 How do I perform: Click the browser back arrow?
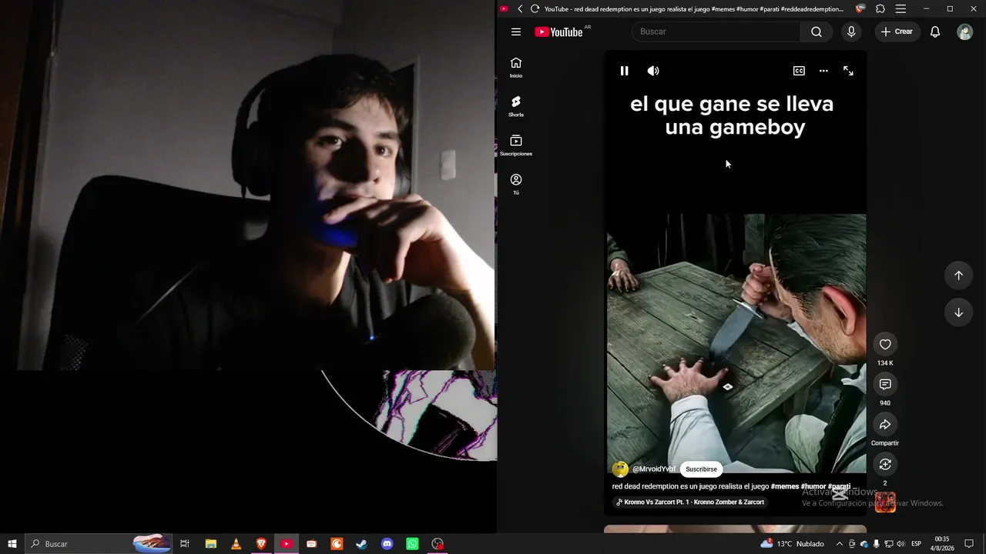520,9
